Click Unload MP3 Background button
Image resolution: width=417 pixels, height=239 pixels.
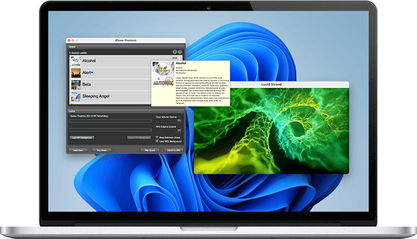point(139,138)
